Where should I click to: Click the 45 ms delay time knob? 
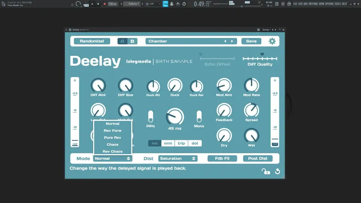(x=175, y=117)
